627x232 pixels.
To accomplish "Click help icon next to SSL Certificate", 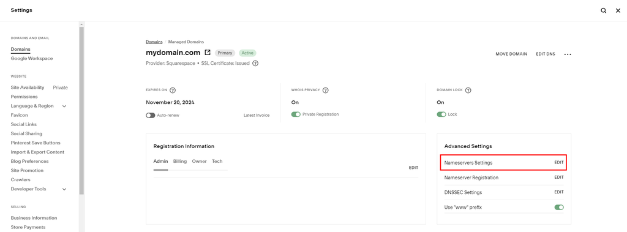I will (255, 63).
